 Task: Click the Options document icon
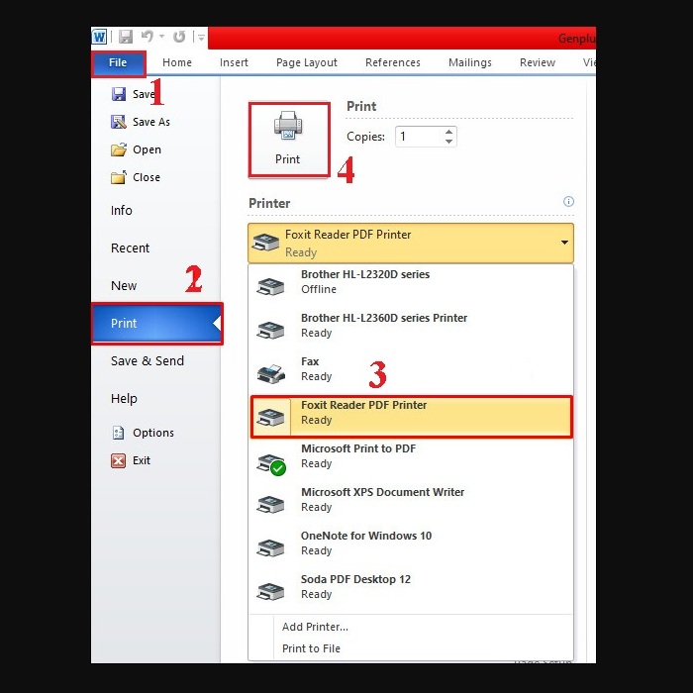(x=118, y=433)
